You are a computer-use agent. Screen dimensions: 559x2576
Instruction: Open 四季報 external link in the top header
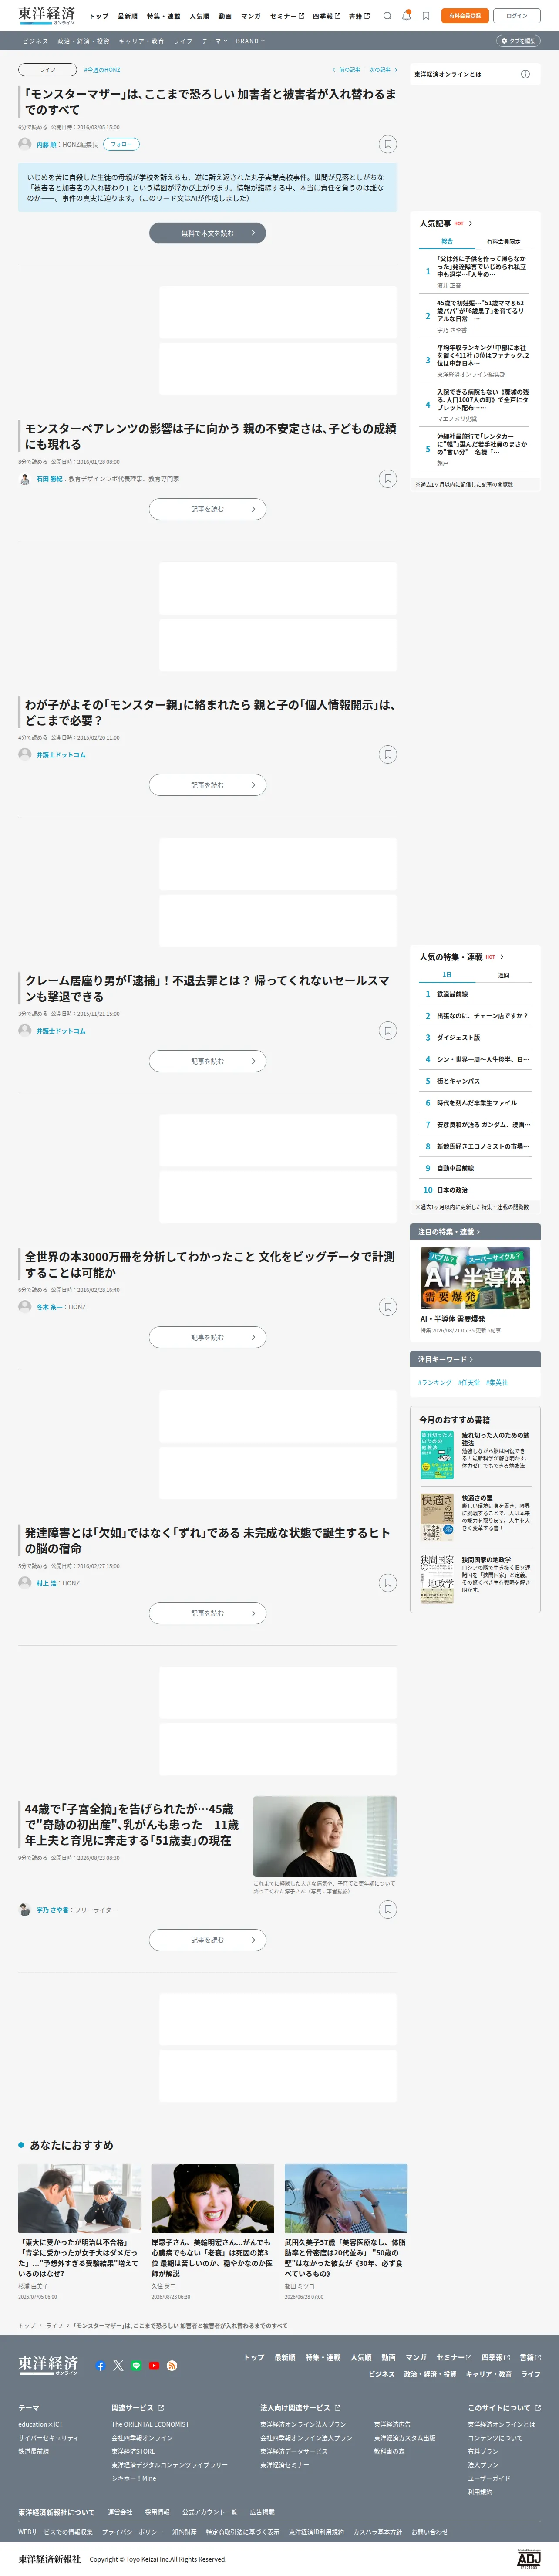point(326,16)
